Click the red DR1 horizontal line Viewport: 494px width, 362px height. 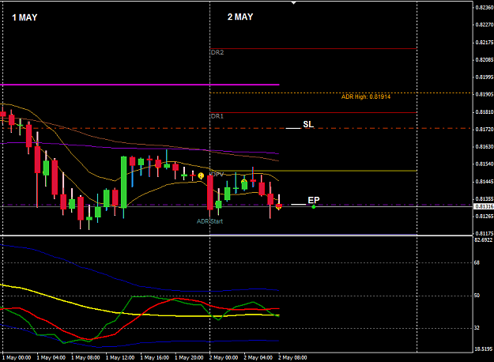[x=314, y=112]
